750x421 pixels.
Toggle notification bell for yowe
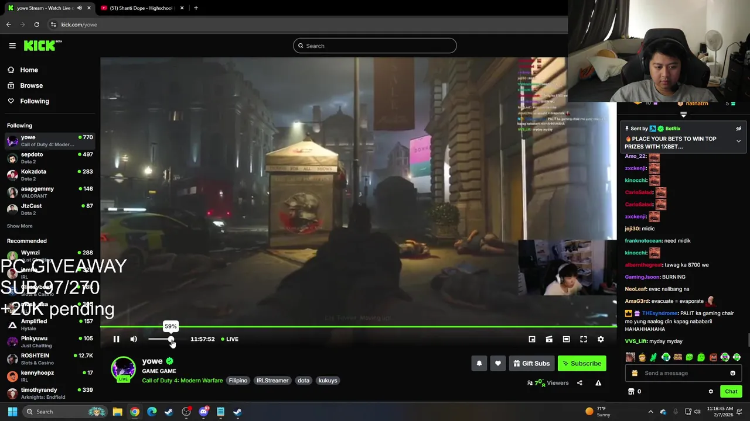point(479,363)
